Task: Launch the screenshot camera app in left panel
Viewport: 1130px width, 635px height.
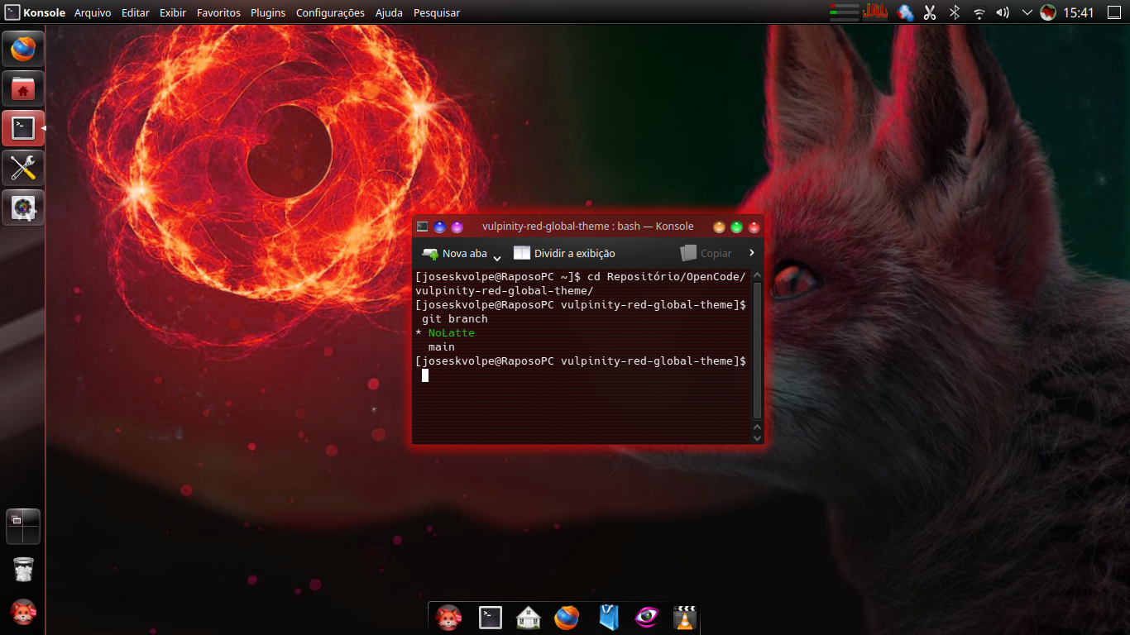Action: [x=23, y=208]
